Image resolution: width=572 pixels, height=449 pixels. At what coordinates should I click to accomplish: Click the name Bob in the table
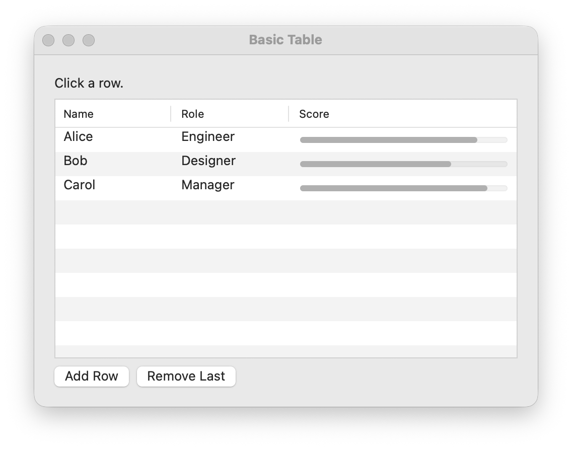75,161
